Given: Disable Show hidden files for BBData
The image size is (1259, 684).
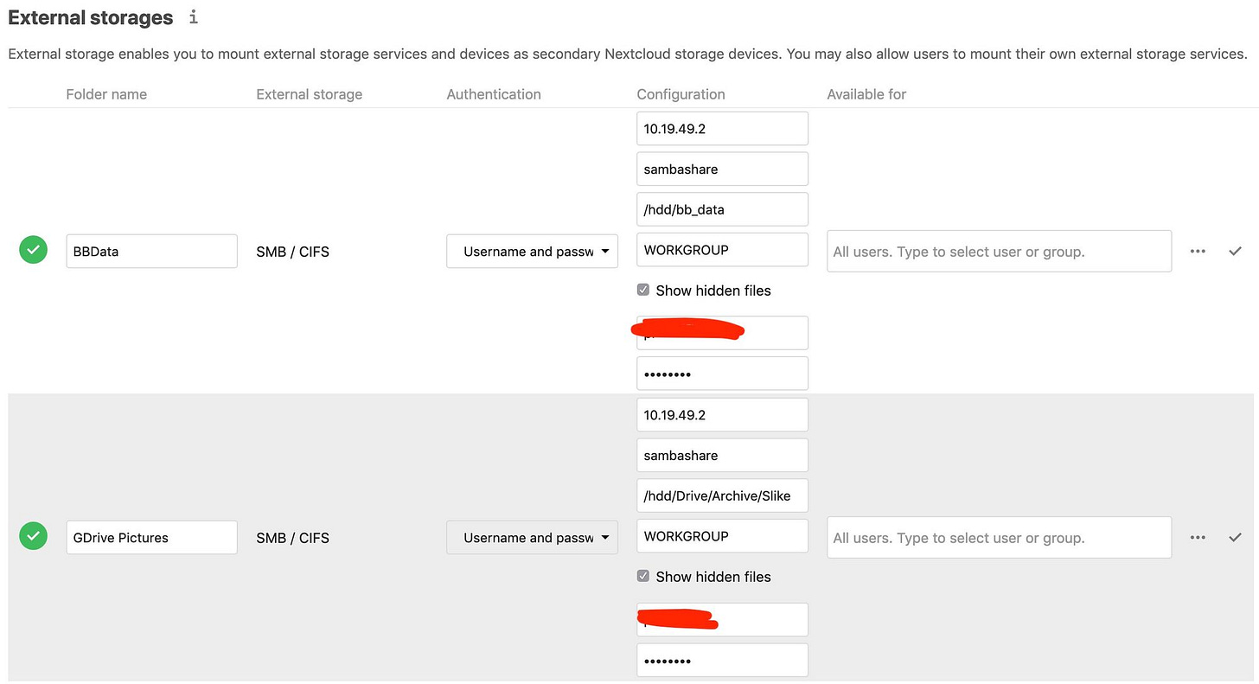Looking at the screenshot, I should (642, 289).
